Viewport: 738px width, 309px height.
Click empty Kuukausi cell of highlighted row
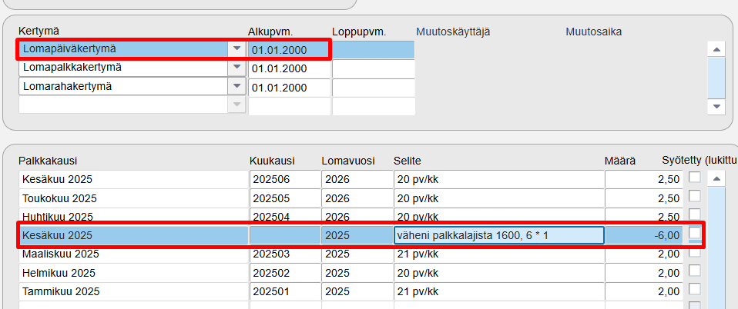(285, 235)
